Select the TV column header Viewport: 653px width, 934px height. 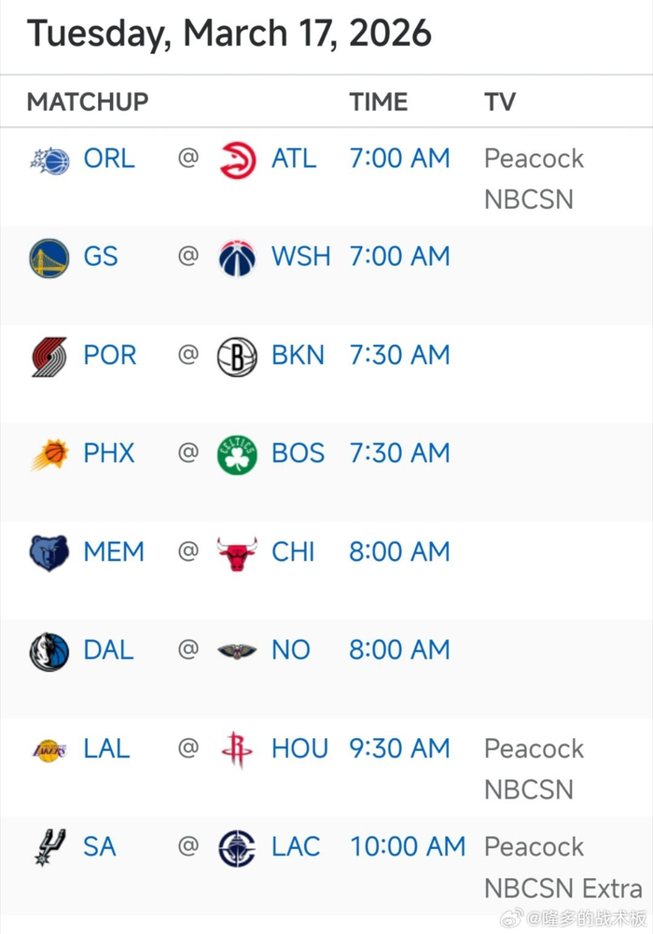(x=500, y=102)
